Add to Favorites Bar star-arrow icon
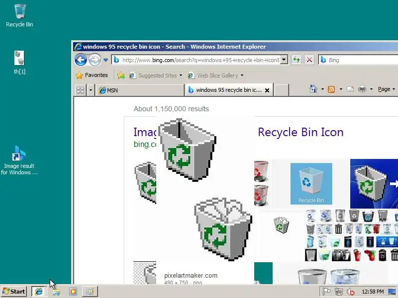The width and height of the screenshot is (398, 298). tap(121, 75)
